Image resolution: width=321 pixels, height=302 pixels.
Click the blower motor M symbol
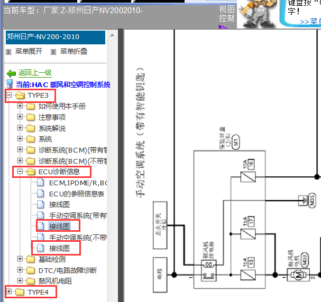(298, 275)
